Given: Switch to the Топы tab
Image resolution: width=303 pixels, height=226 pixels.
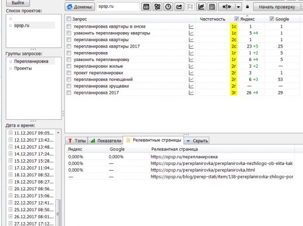Looking at the screenshot, I should click(x=77, y=141).
